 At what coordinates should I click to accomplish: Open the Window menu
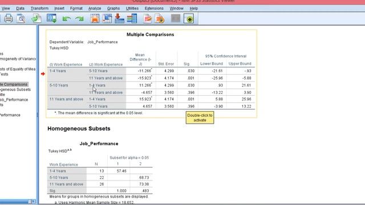click(x=176, y=8)
